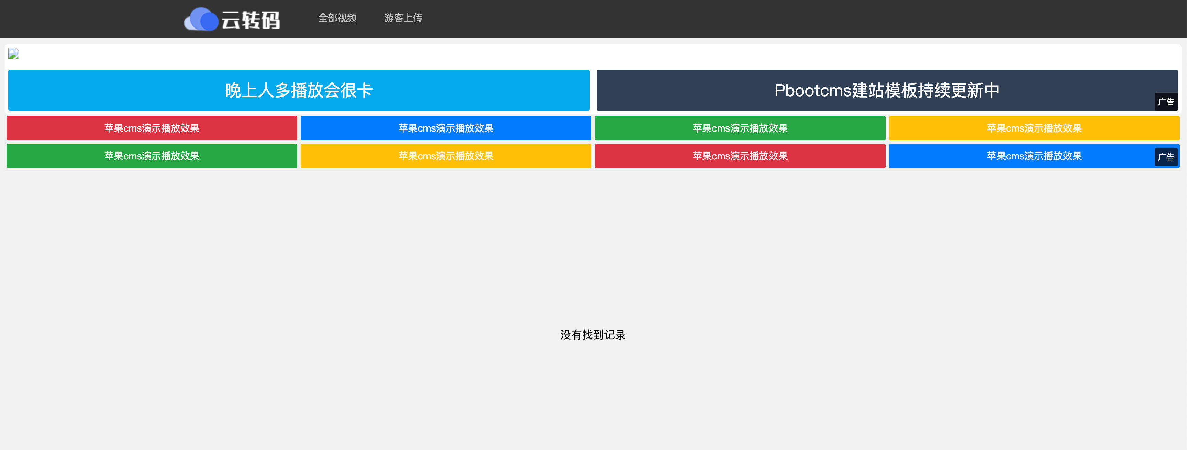Click the blue 苹果cms演示播放效果 link in the first row
This screenshot has height=450, width=1187.
pos(446,128)
